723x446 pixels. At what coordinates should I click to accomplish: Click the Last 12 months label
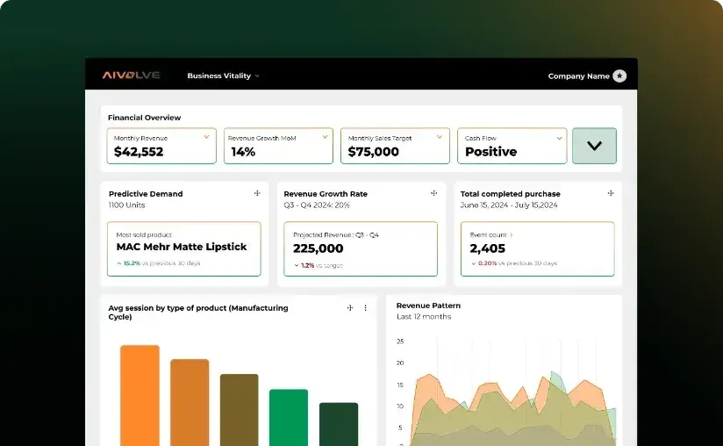click(424, 316)
